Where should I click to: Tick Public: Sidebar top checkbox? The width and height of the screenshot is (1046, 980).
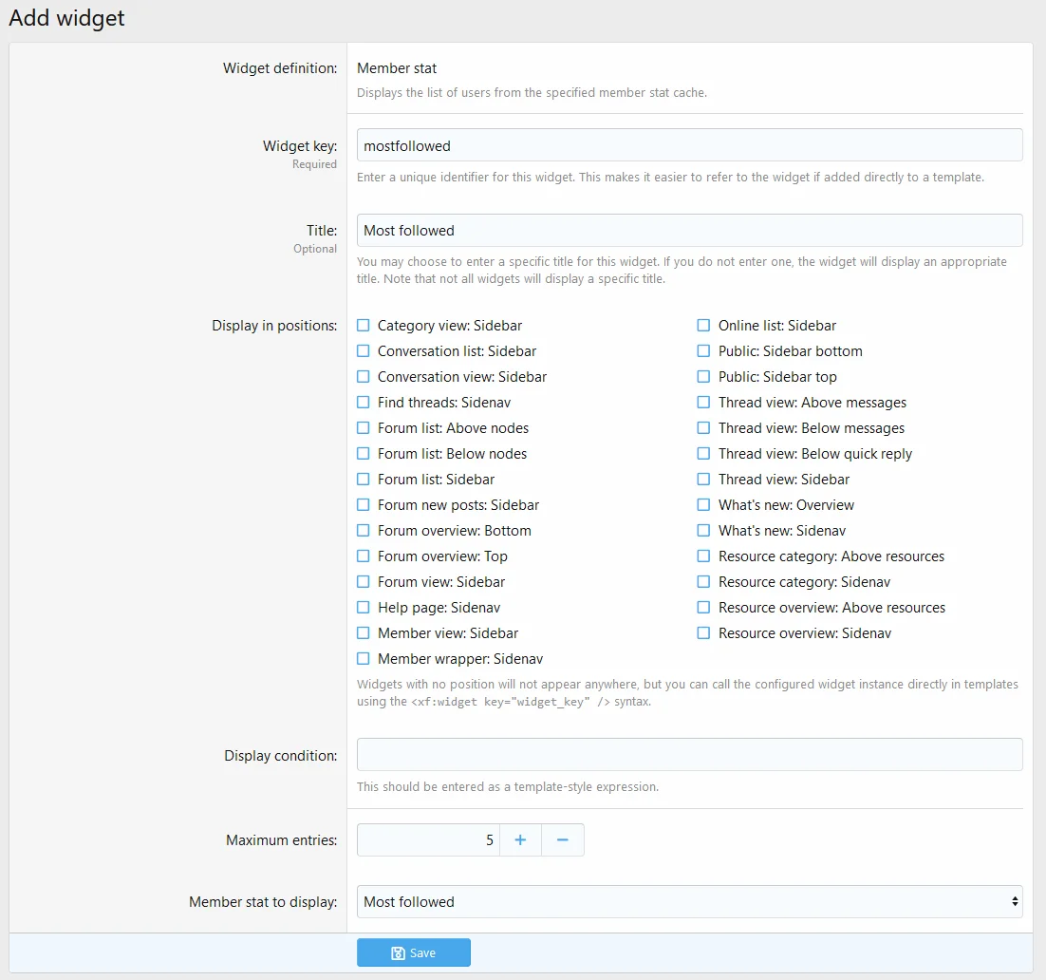point(703,377)
